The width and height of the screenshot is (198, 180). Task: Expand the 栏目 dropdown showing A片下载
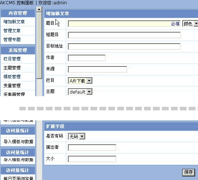[x=80, y=81]
